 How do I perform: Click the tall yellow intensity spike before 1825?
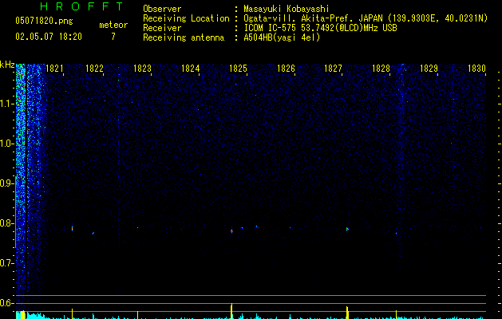(x=231, y=311)
